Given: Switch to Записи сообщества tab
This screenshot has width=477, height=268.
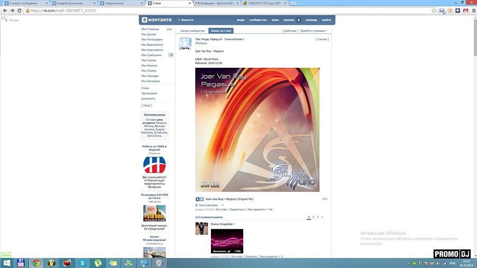Looking at the screenshot, I should (x=192, y=31).
